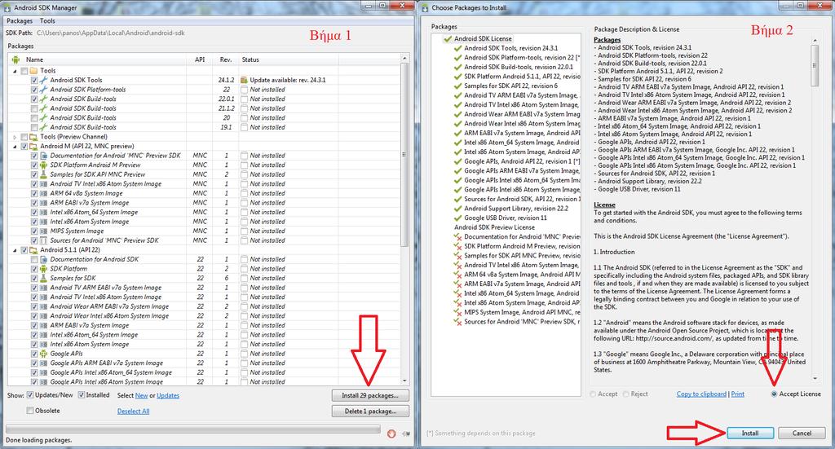The width and height of the screenshot is (835, 449).
Task: Click the flask icon of Samples for SDK API MNC Preview
Action: [44, 174]
